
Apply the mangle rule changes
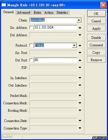[96, 28]
